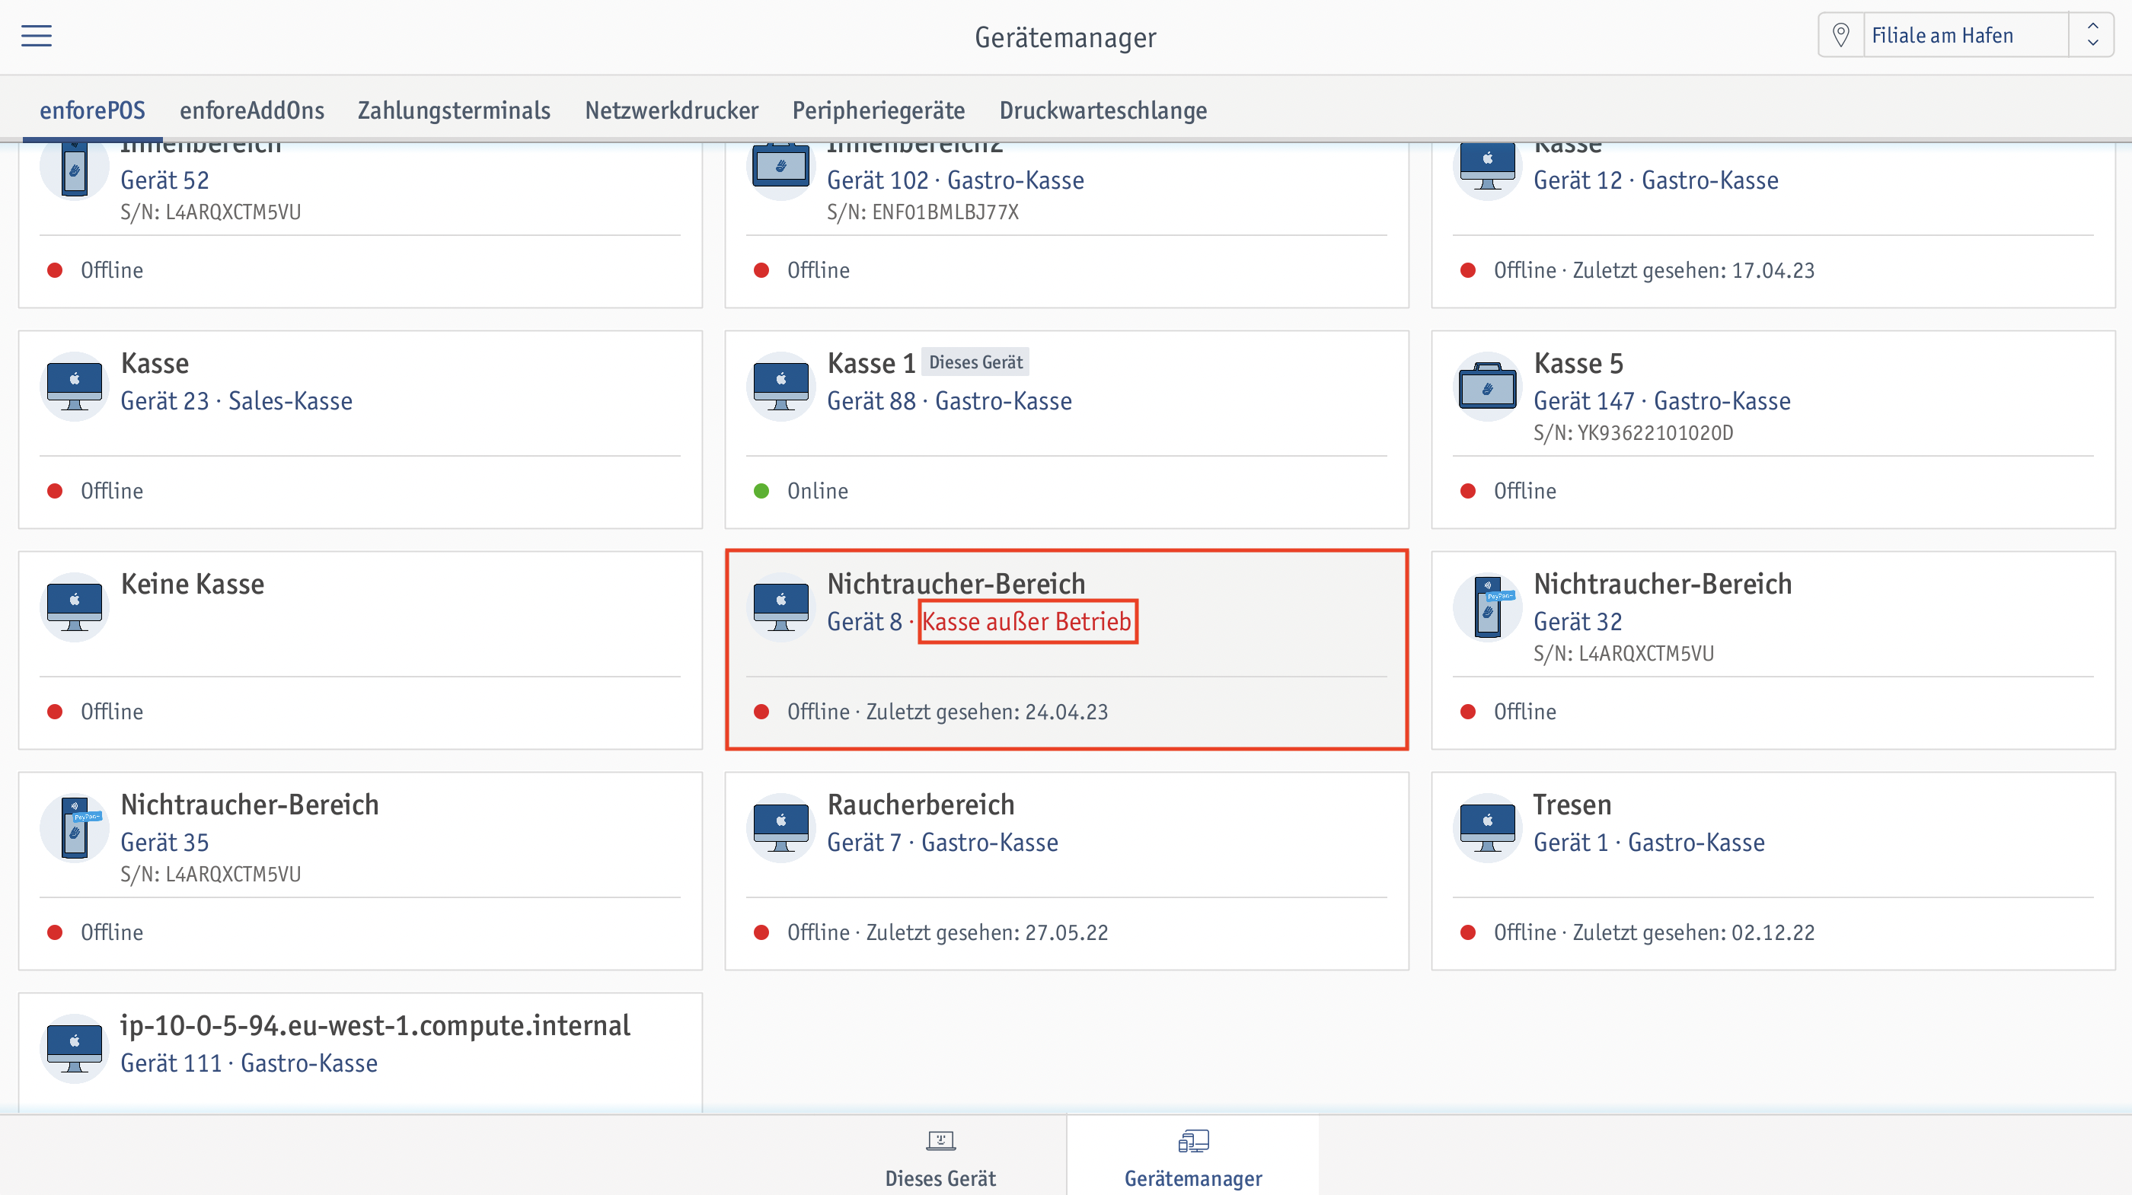Click the location pin icon
The height and width of the screenshot is (1195, 2132).
click(x=1840, y=35)
